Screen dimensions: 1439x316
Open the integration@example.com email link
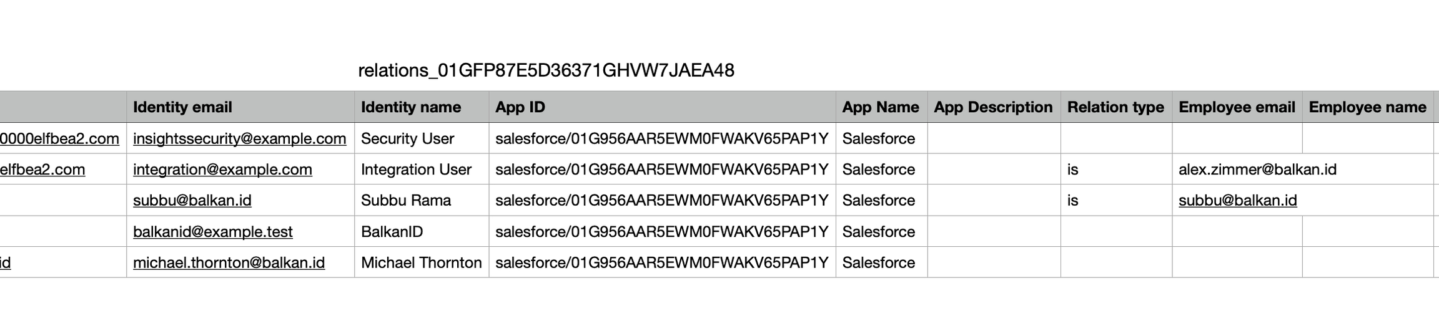(x=222, y=170)
